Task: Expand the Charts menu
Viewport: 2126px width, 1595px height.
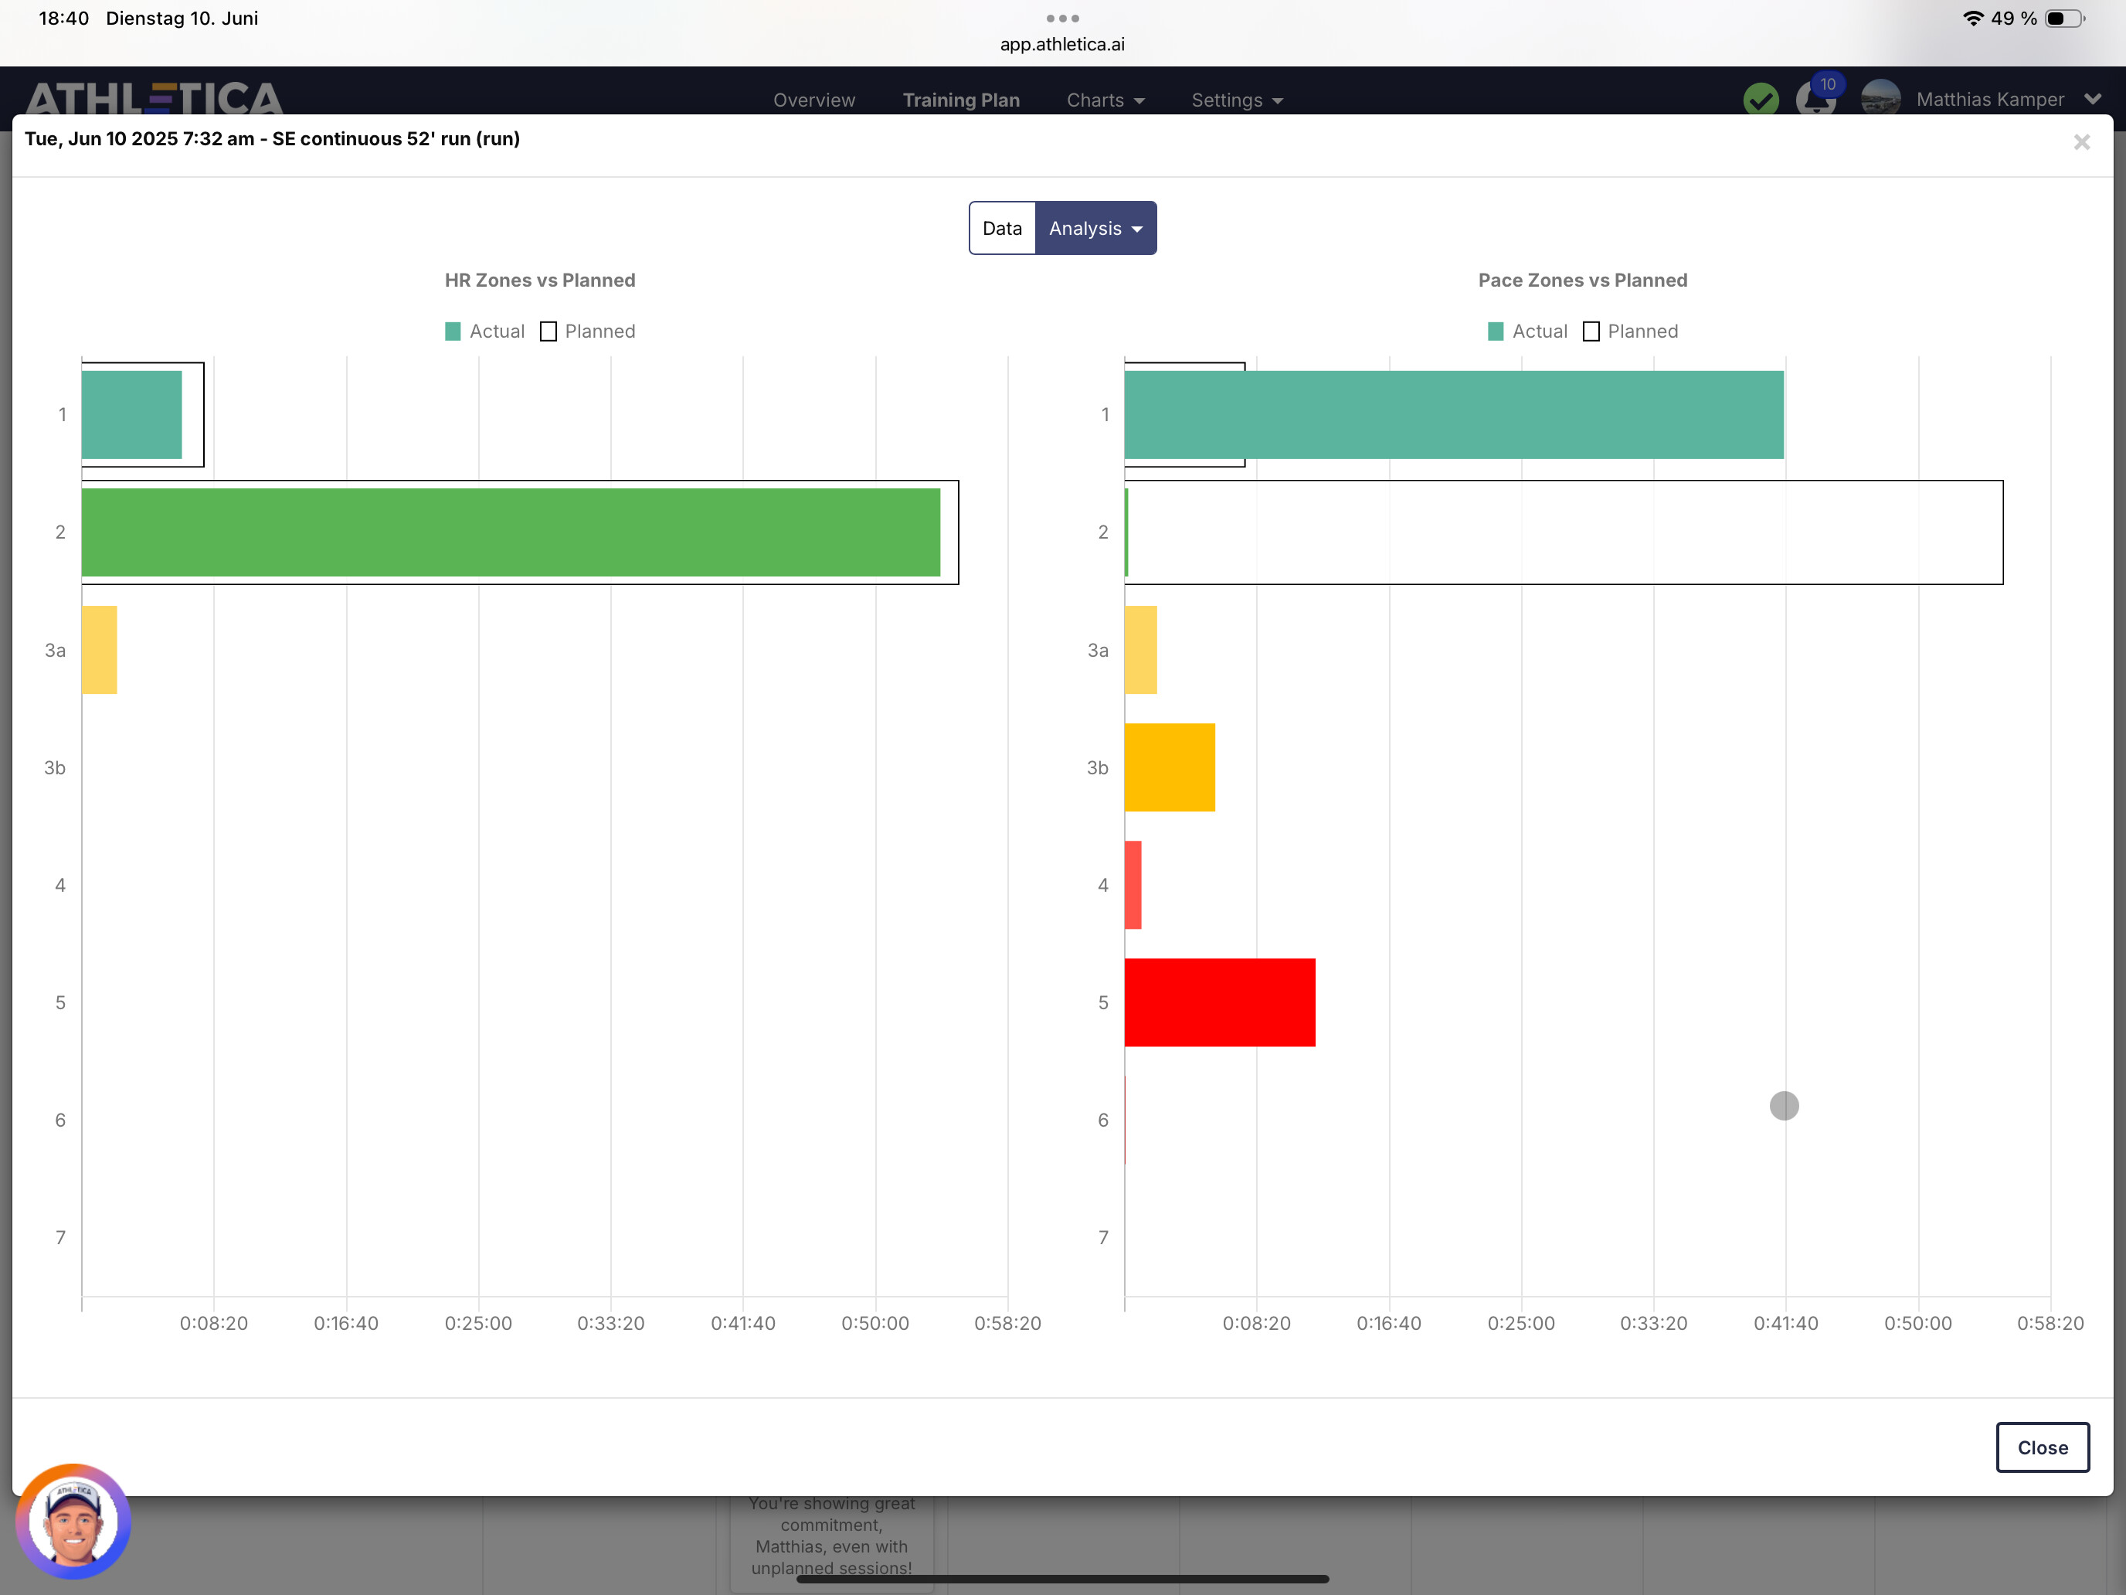Action: (x=1105, y=100)
